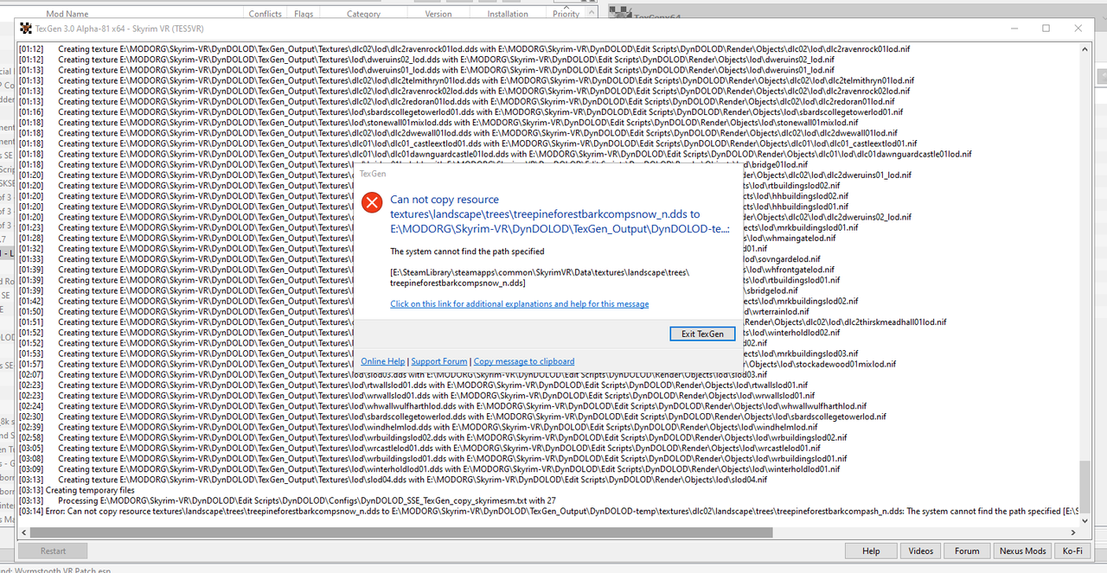Click the red error icon in dialog

point(372,203)
